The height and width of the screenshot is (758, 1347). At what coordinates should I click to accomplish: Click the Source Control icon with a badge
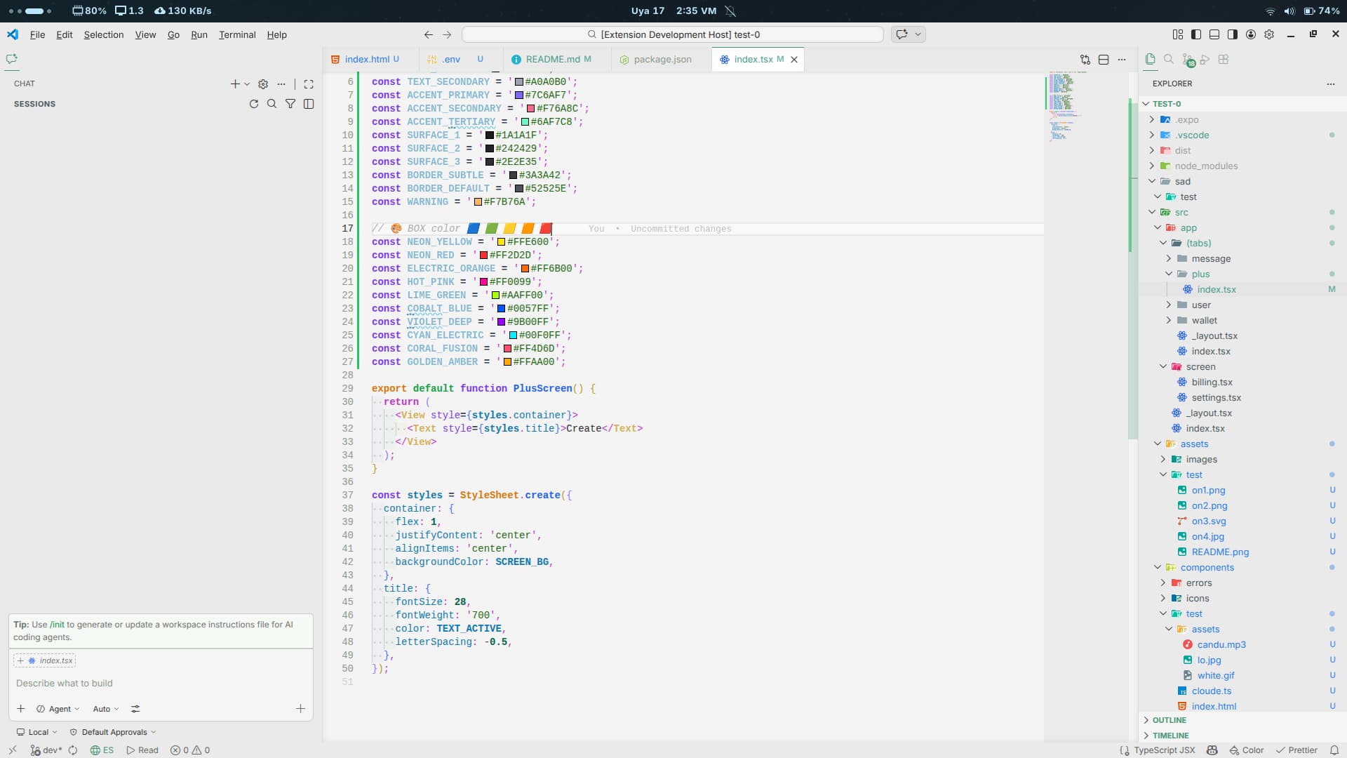pyautogui.click(x=1187, y=60)
